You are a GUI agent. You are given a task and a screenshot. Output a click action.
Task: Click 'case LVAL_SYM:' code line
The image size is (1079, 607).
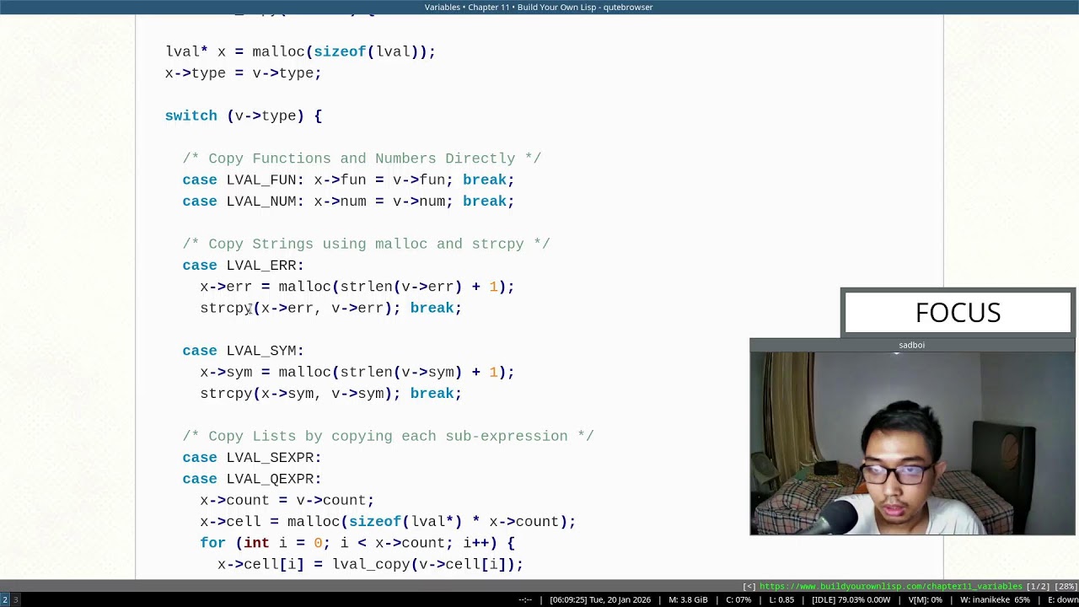(x=243, y=350)
